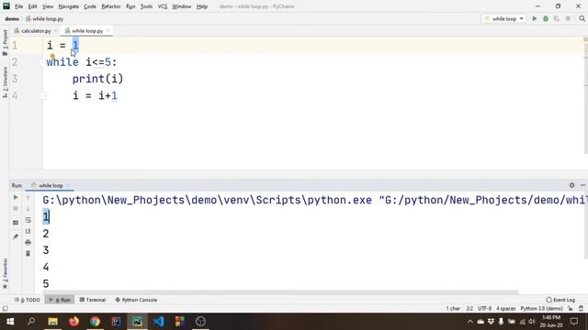Pin the Run tab with the pin icon
This screenshot has height=330, width=588.
[16, 236]
